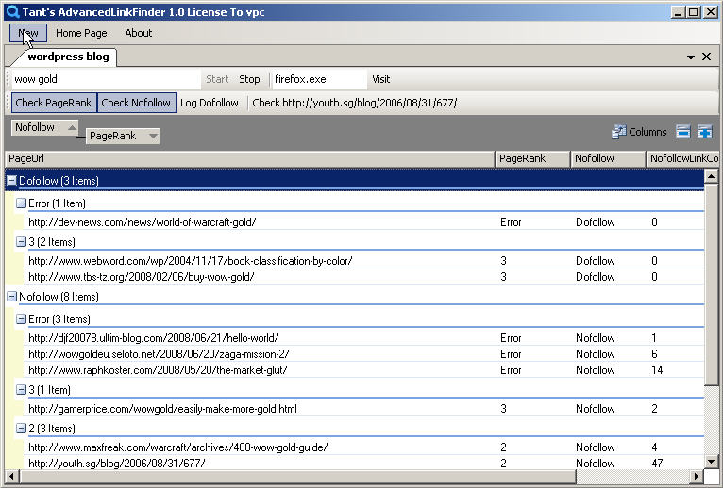Toggle the Log Dofollow option
The image size is (723, 488).
[x=210, y=103]
